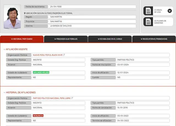Open Nuevo Peru por el Buen Vivir link
Image resolution: width=176 pixels, height=126 pixels.
47,55
